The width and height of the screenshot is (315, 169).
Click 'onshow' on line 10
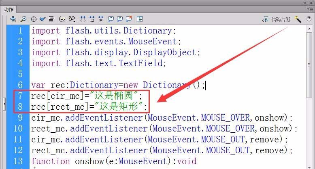[274, 129]
